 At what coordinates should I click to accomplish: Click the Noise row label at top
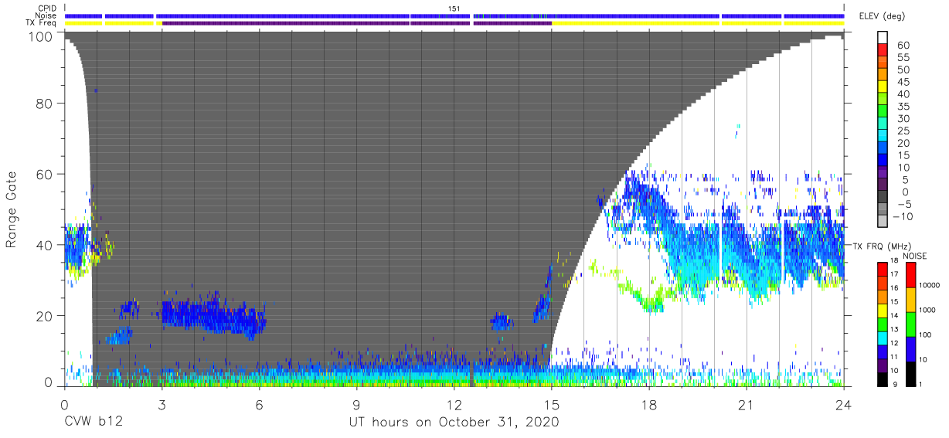47,15
